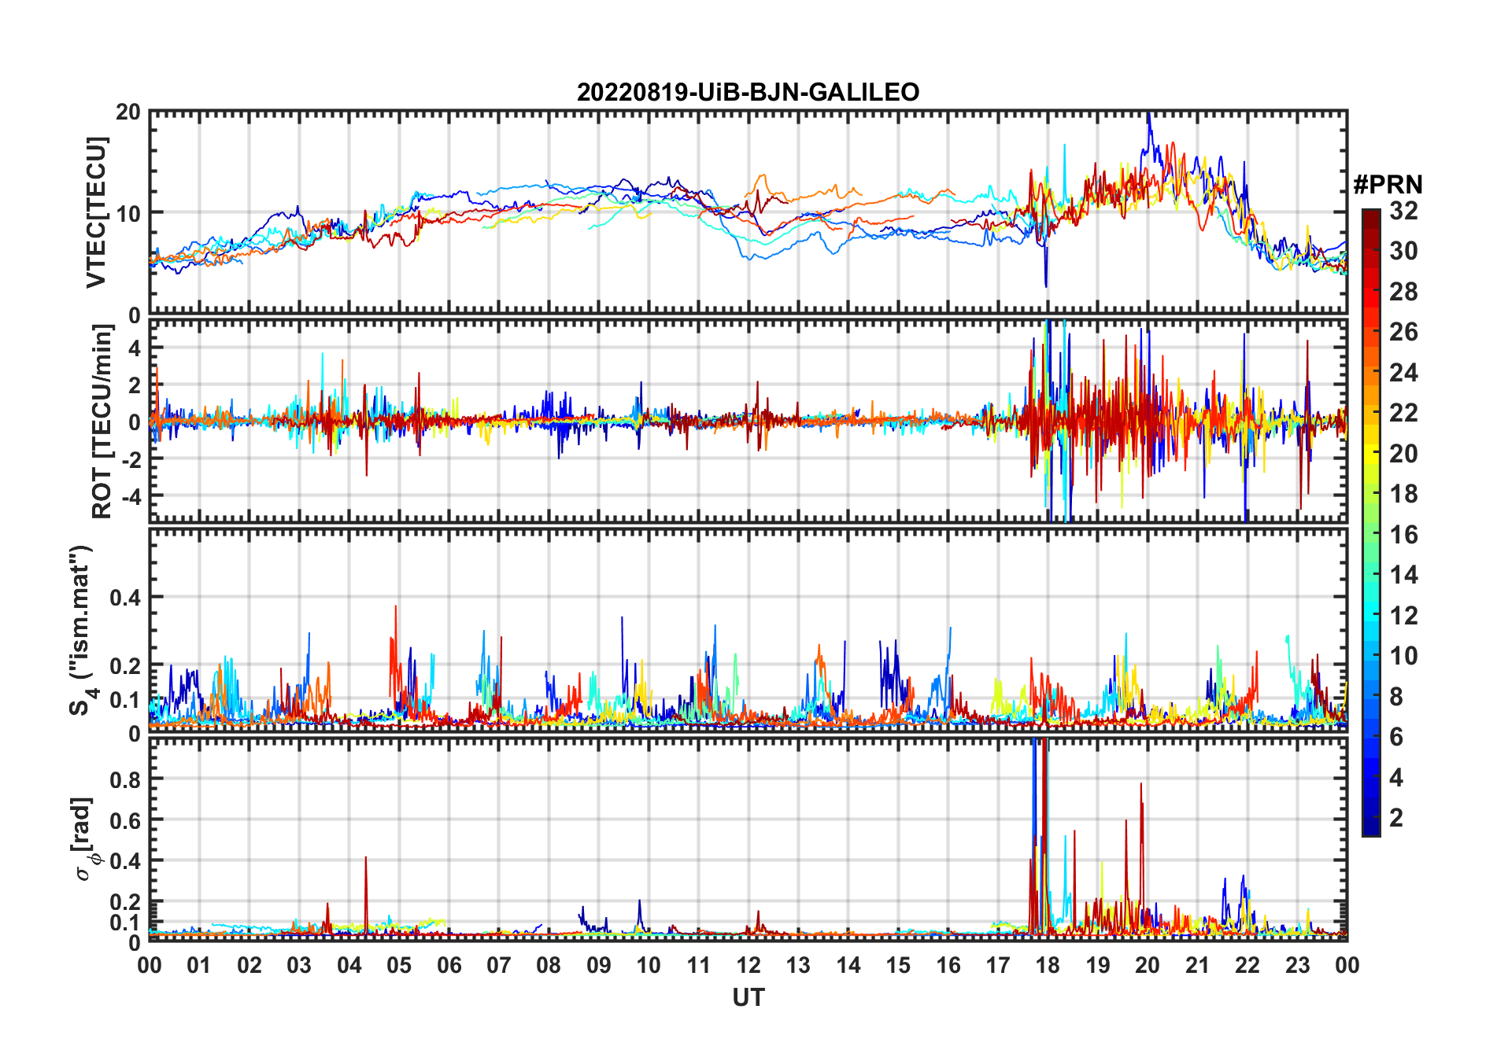Click the UT x-axis label
This screenshot has width=1497, height=1046.
pos(748,998)
